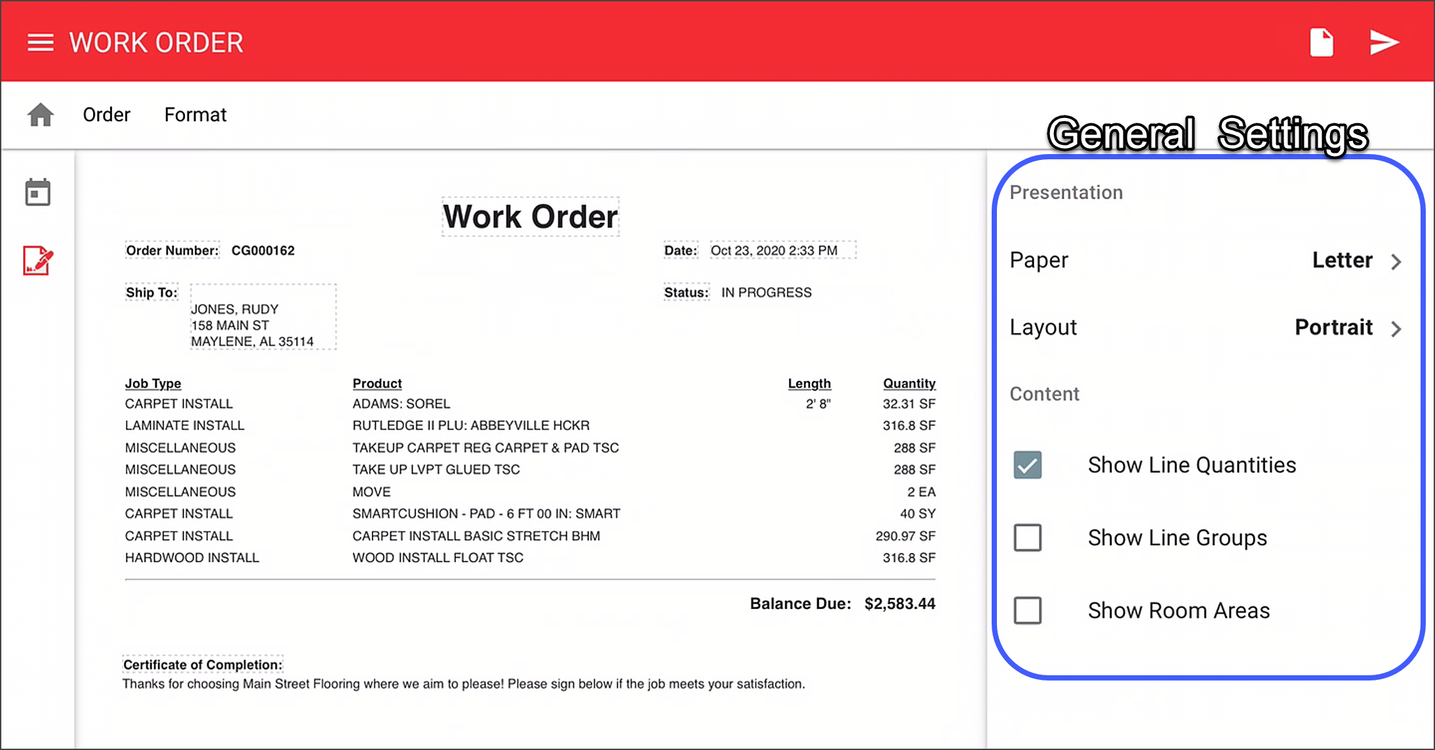Image resolution: width=1435 pixels, height=750 pixels.
Task: Open the Layout orientation chevron
Action: click(1396, 328)
